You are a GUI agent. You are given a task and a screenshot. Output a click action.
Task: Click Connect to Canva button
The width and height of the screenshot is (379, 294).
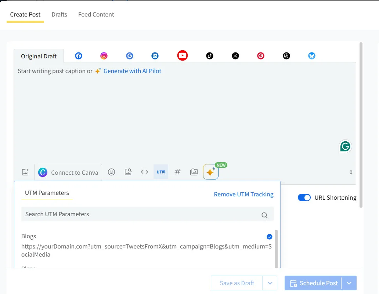(68, 172)
